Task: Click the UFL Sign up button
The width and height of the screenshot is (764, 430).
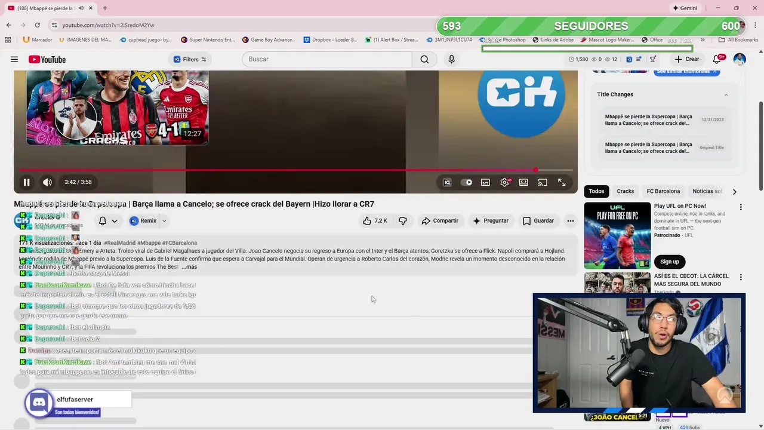Action: coord(670,262)
